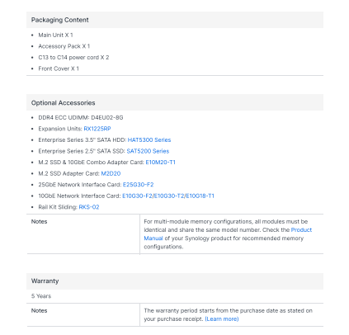Screen dimensions: 349x335
Task: Open the M2D20 SSD adapter card link
Action: (x=111, y=173)
